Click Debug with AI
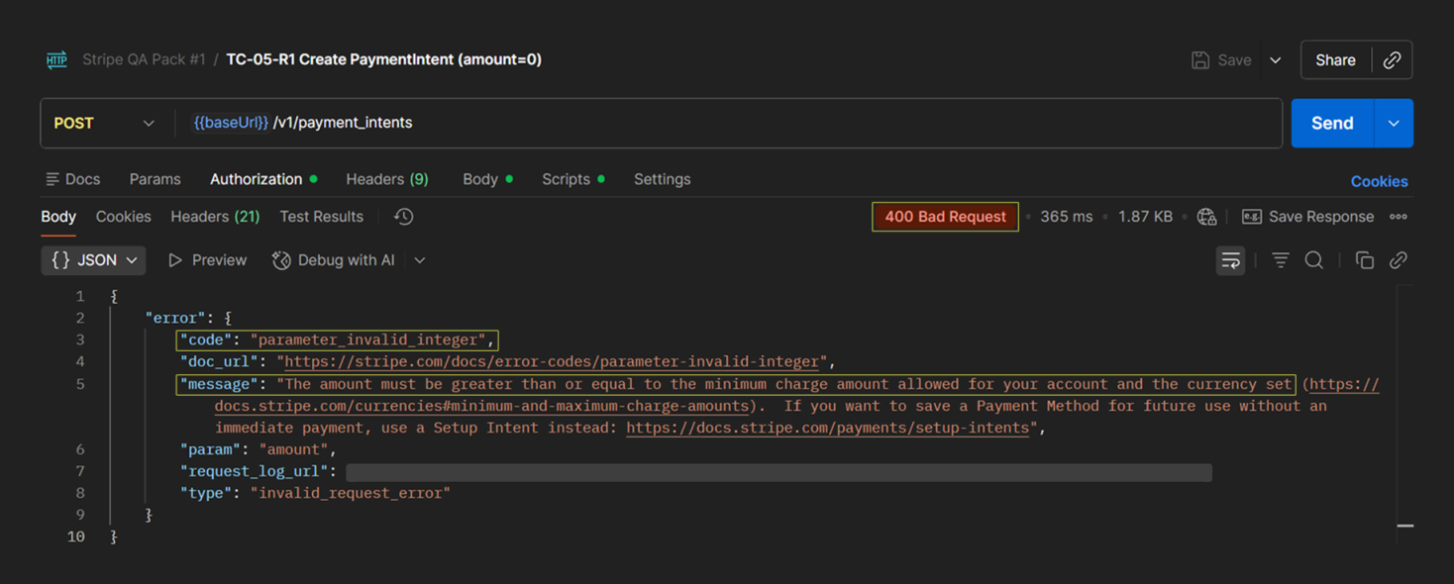 click(334, 260)
